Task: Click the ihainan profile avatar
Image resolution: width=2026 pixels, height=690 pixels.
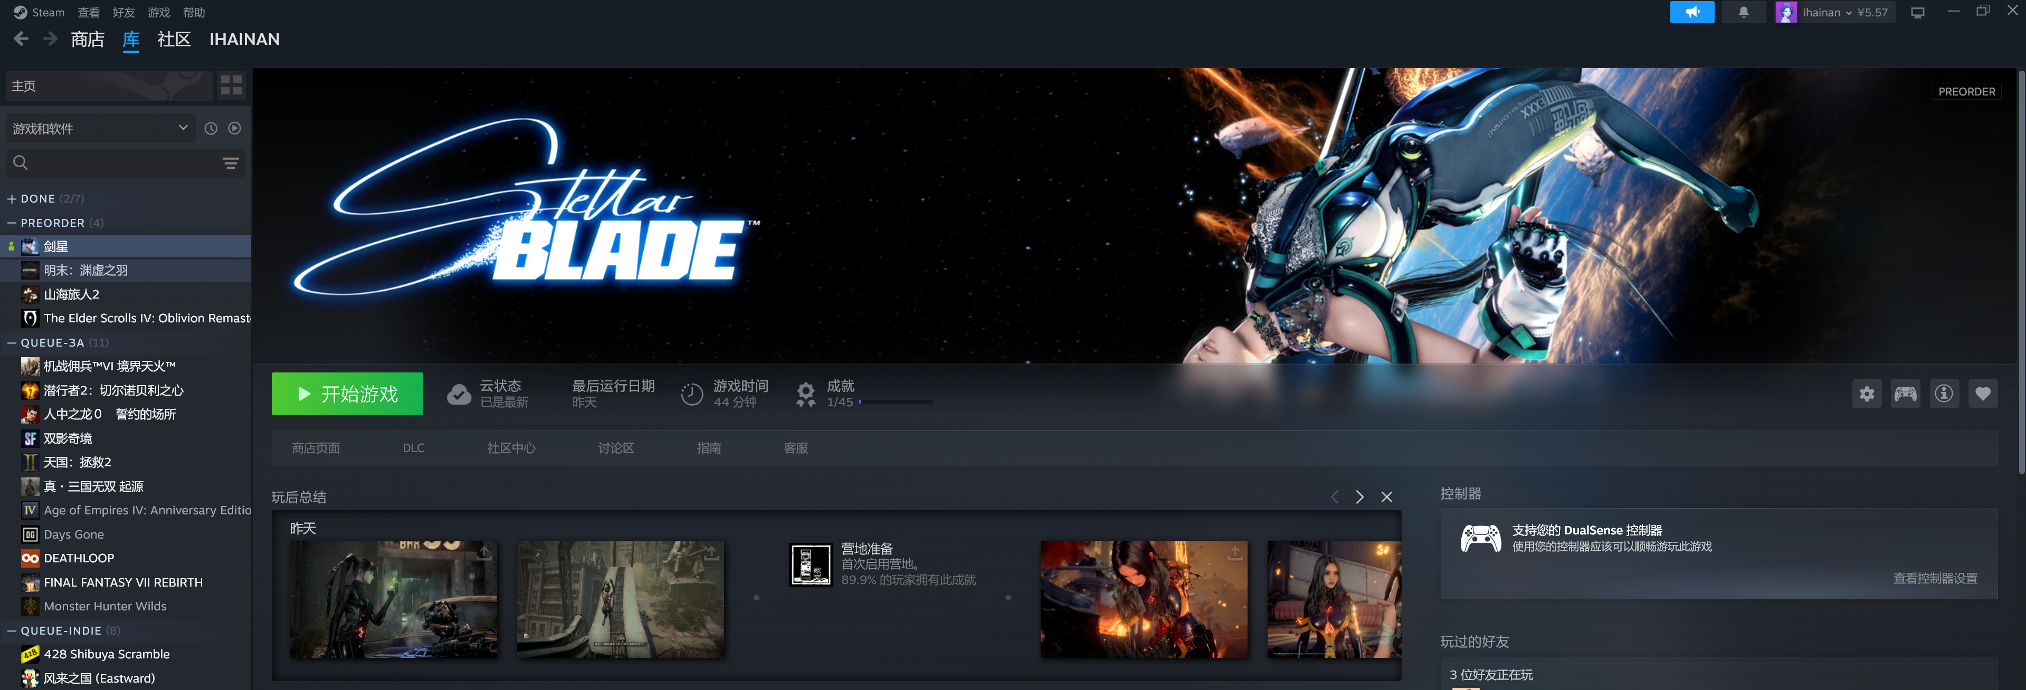Action: (x=1786, y=13)
